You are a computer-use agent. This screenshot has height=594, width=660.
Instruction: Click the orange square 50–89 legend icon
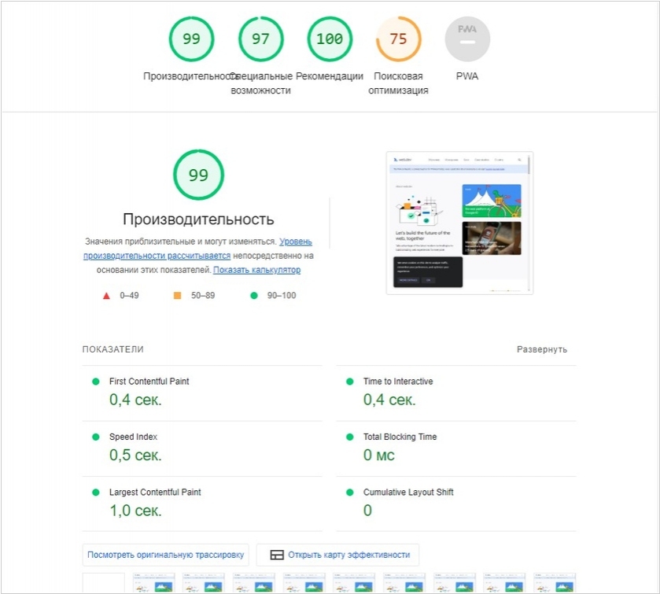(177, 296)
